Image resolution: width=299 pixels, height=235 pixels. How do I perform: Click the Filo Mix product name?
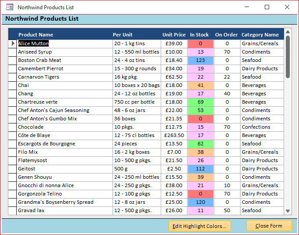tap(65, 152)
